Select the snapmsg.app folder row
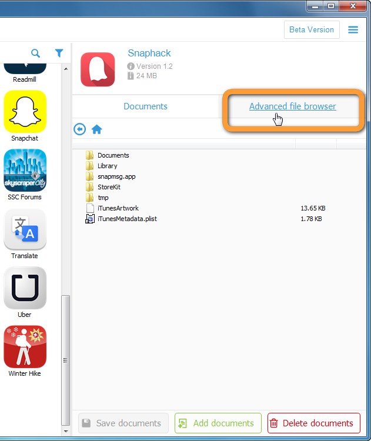The image size is (371, 441). [x=219, y=176]
